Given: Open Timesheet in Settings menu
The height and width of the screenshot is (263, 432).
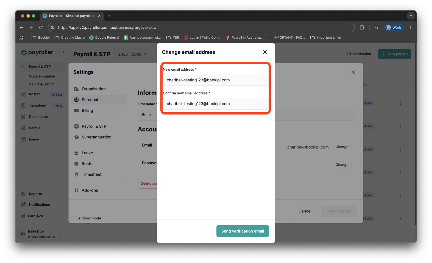Looking at the screenshot, I should point(99,174).
